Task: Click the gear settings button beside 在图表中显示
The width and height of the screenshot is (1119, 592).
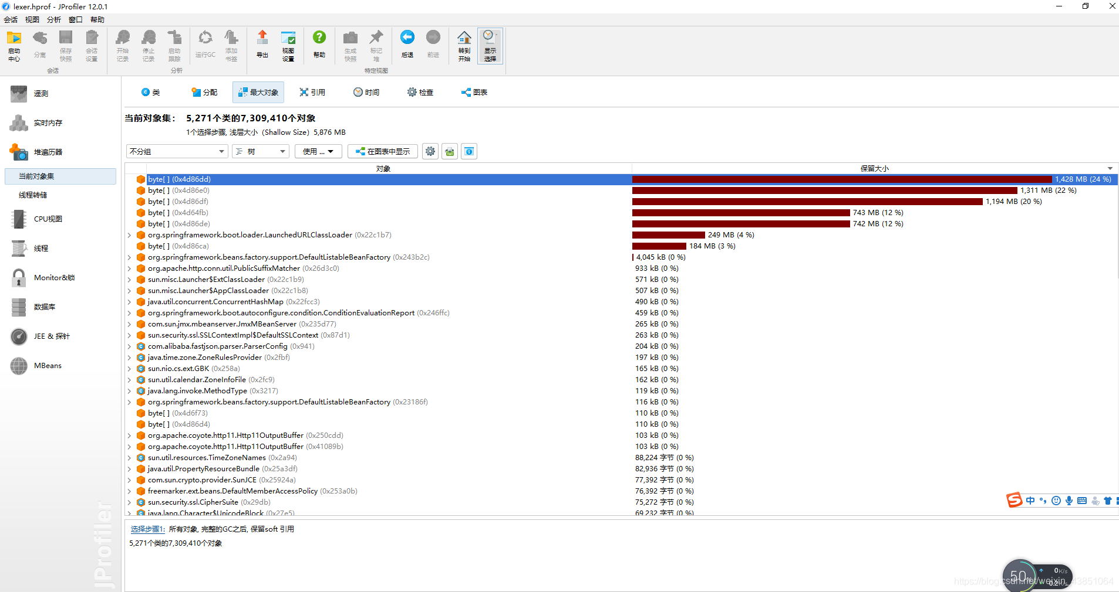Action: pyautogui.click(x=430, y=151)
